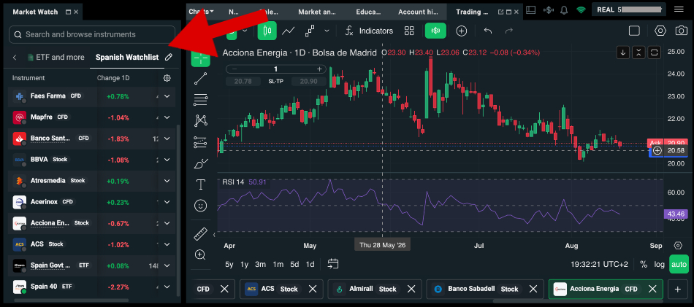Toggle candlestick chart style

pos(267,31)
